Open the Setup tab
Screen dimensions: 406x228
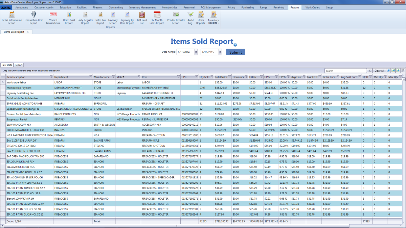point(329,7)
